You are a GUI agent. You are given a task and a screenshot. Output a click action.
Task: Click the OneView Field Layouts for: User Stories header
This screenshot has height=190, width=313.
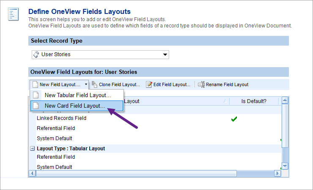coord(159,72)
